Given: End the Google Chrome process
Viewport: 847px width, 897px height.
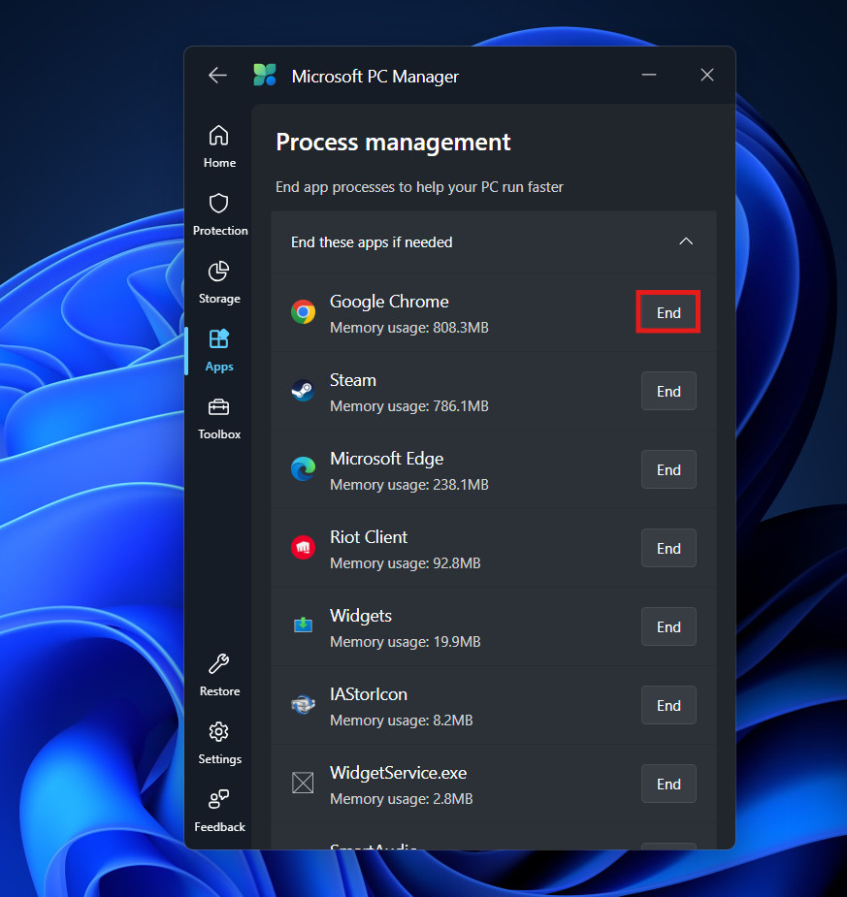Looking at the screenshot, I should 668,313.
